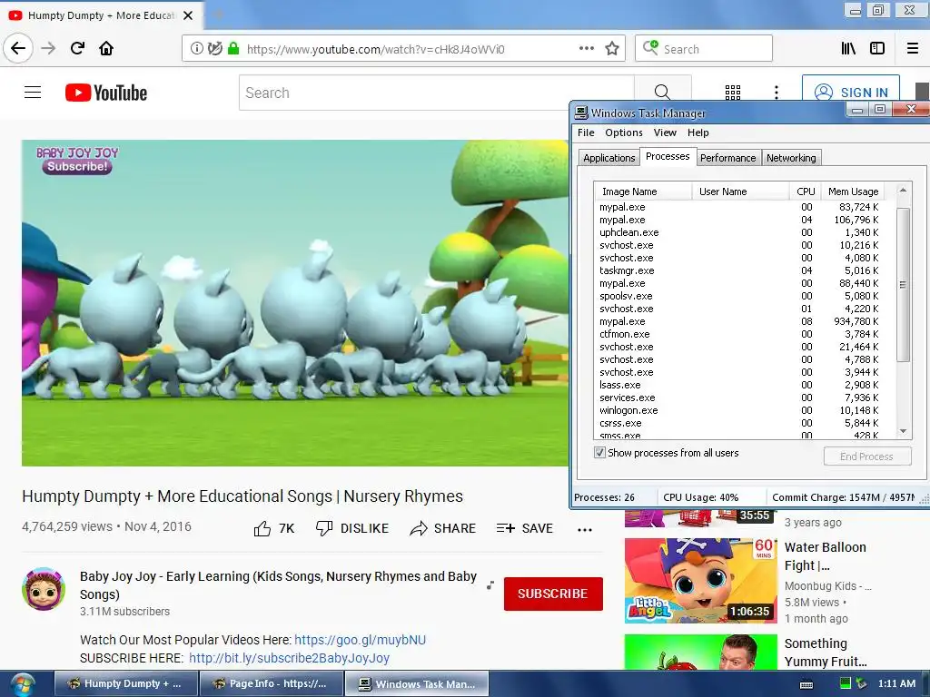Open the Something Yummy Fruit video title
Viewport: 930px width, 697px height.
(x=826, y=652)
